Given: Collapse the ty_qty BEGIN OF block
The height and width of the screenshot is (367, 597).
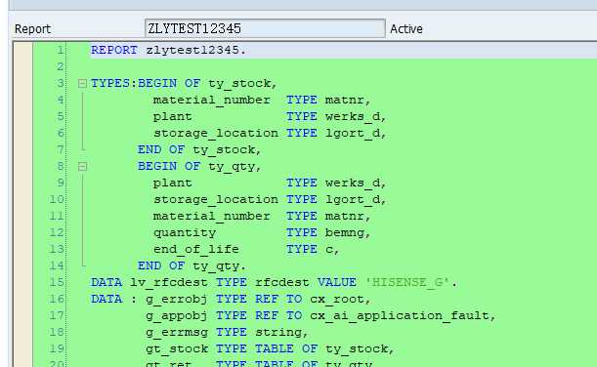Looking at the screenshot, I should [82, 167].
